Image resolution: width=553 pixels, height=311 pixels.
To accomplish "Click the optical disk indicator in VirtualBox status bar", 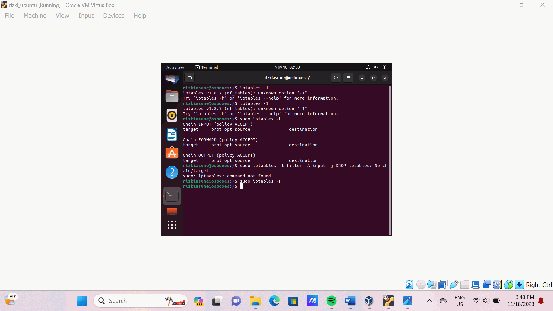I will (x=421, y=285).
